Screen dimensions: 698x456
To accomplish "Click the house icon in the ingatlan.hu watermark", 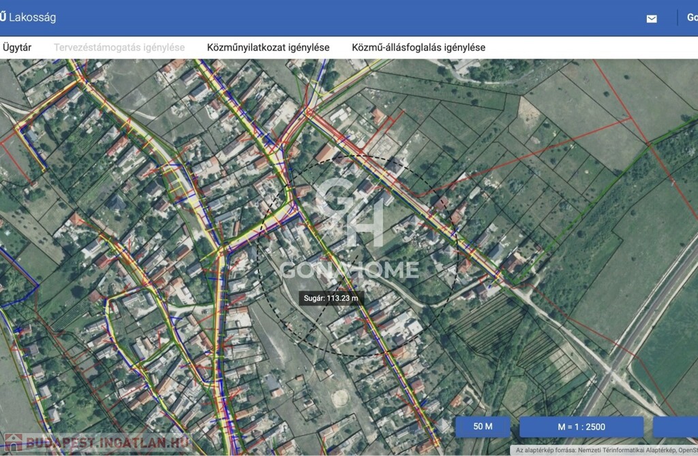I will tap(13, 442).
